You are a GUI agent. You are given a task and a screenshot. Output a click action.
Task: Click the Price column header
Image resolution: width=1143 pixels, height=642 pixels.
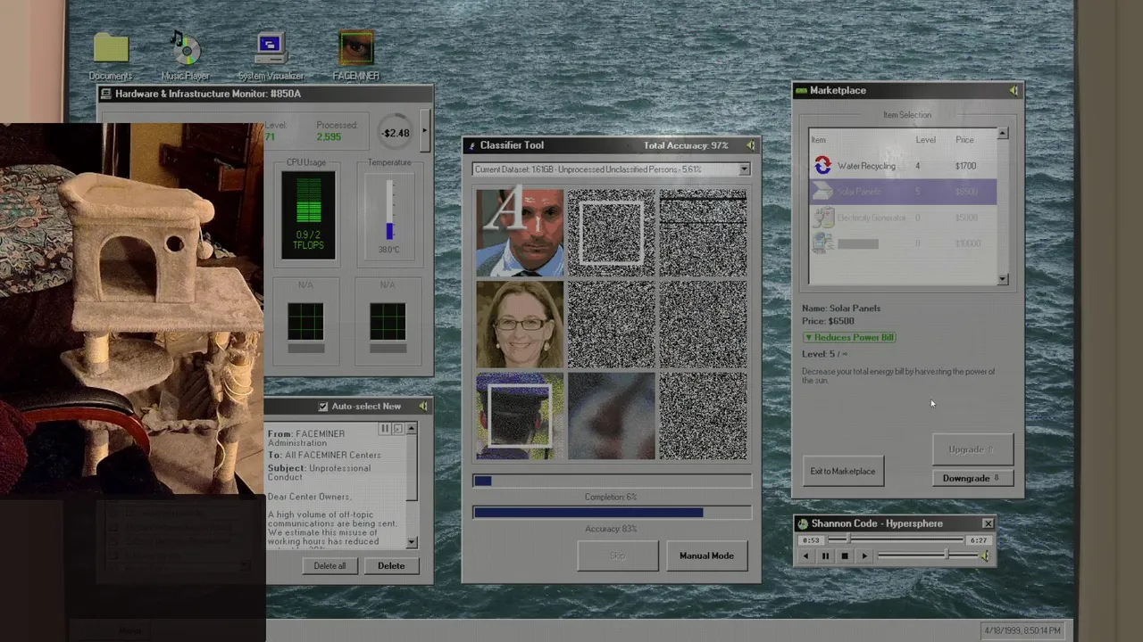pos(964,140)
